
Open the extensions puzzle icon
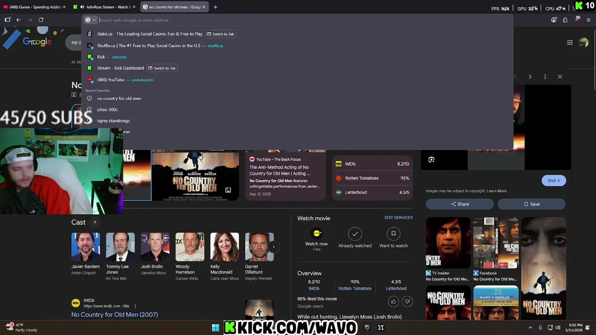click(565, 20)
